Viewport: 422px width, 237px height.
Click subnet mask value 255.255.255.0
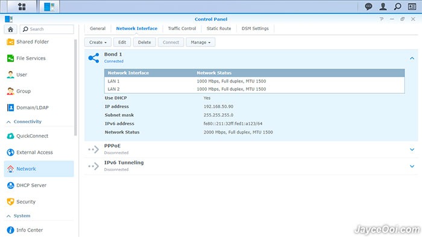(218, 115)
